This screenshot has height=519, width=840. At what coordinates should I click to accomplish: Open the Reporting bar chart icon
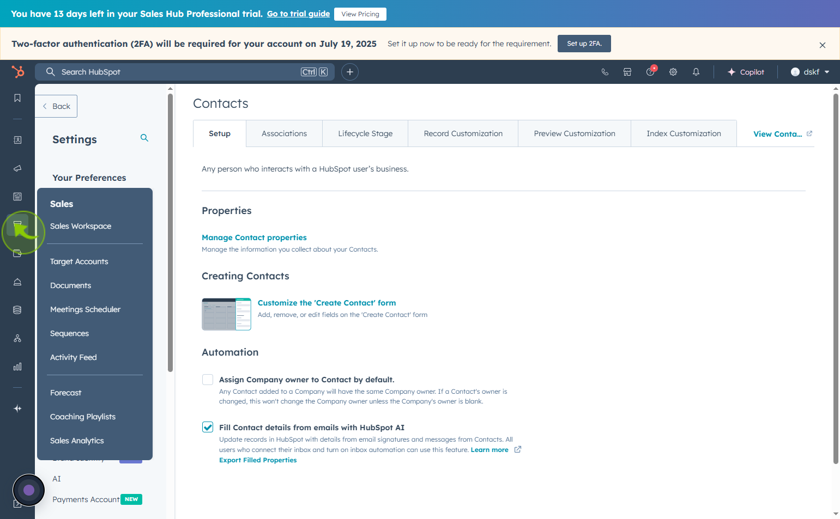17,367
